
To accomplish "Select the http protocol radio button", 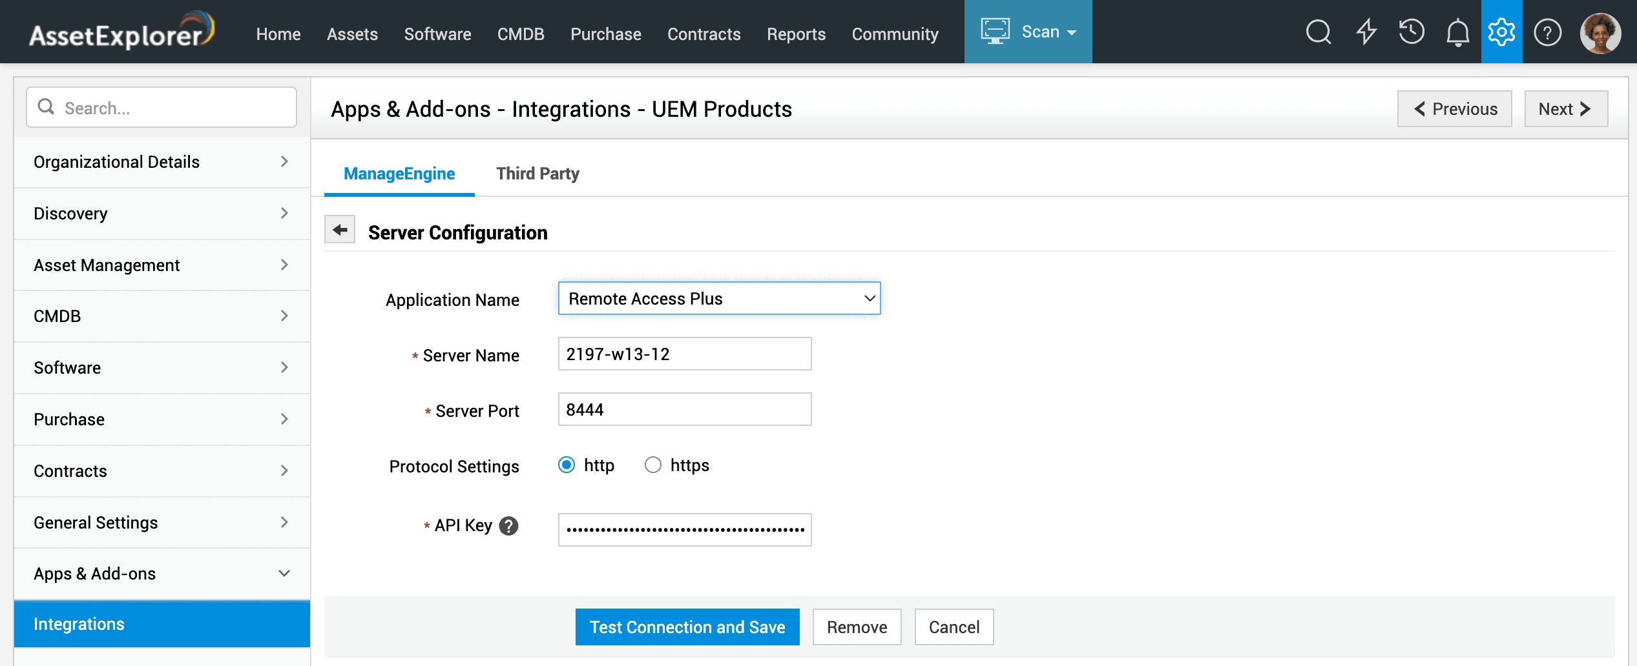I will pos(567,465).
